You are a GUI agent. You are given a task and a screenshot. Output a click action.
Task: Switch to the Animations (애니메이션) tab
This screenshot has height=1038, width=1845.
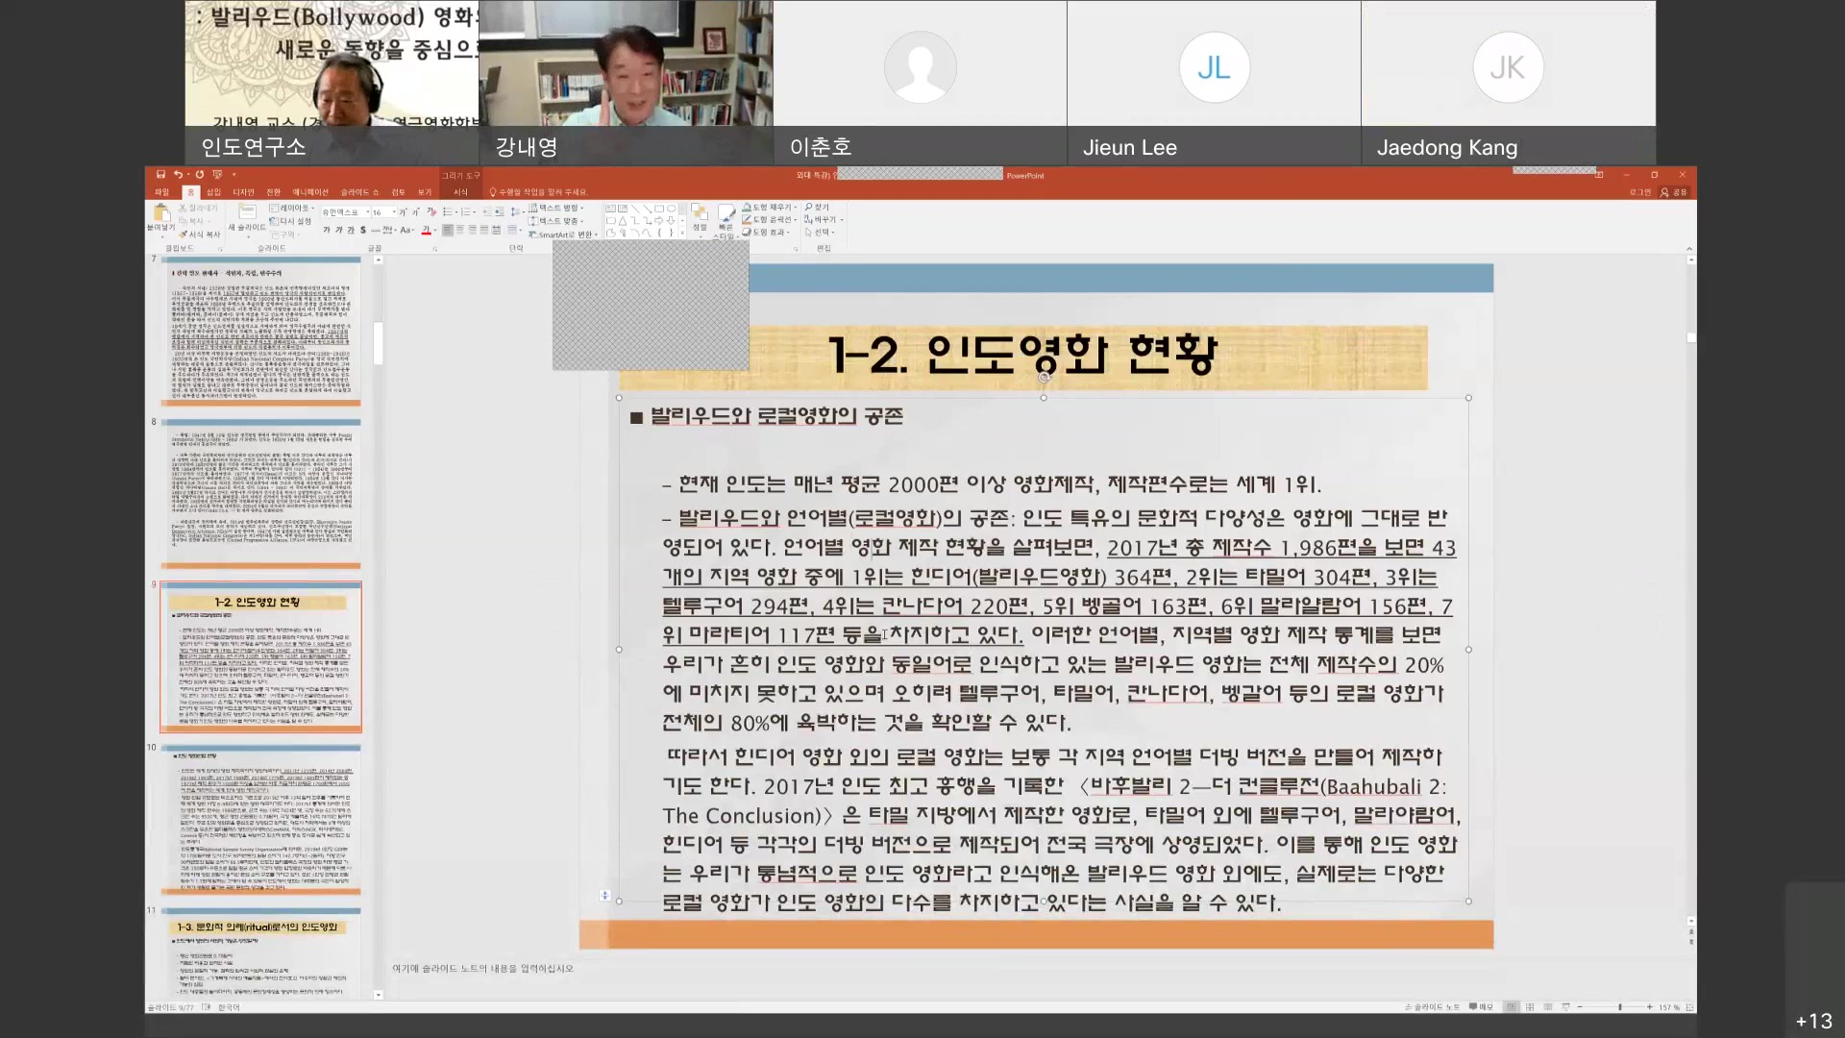coord(310,191)
